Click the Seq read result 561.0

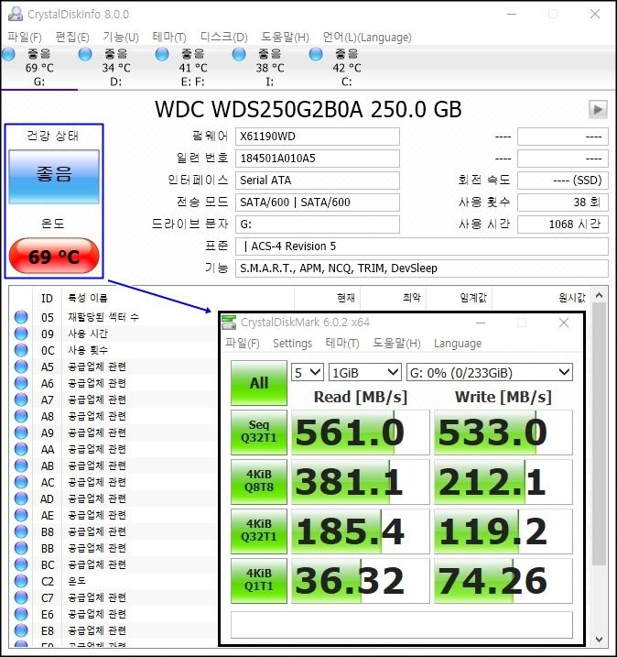[361, 432]
